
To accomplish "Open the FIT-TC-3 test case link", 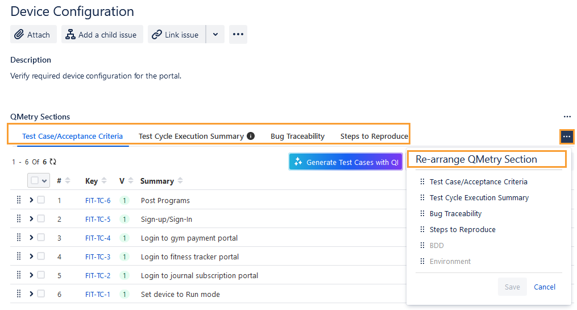I will [98, 257].
